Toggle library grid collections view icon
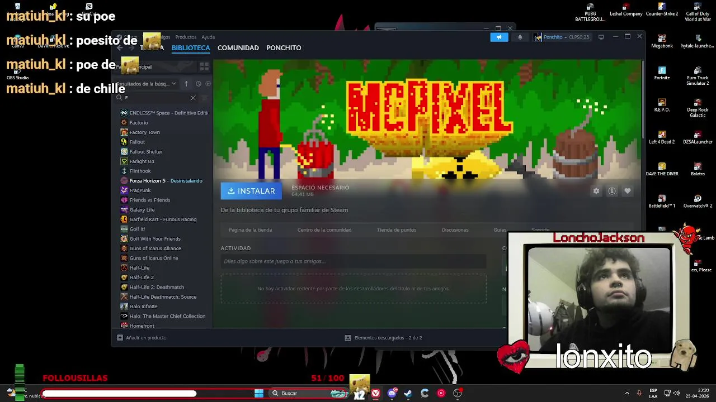This screenshot has height=402, width=716. [204, 66]
